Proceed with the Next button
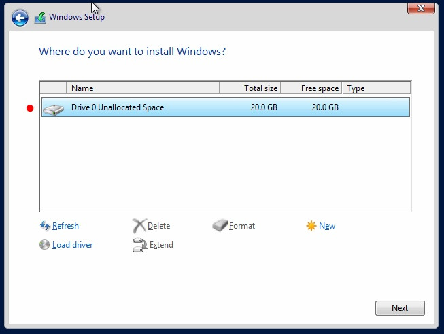The height and width of the screenshot is (334, 444). tap(400, 308)
